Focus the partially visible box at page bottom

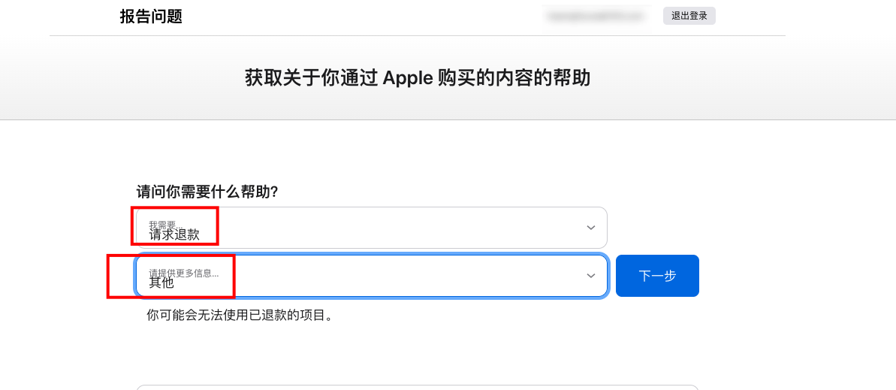click(x=417, y=387)
